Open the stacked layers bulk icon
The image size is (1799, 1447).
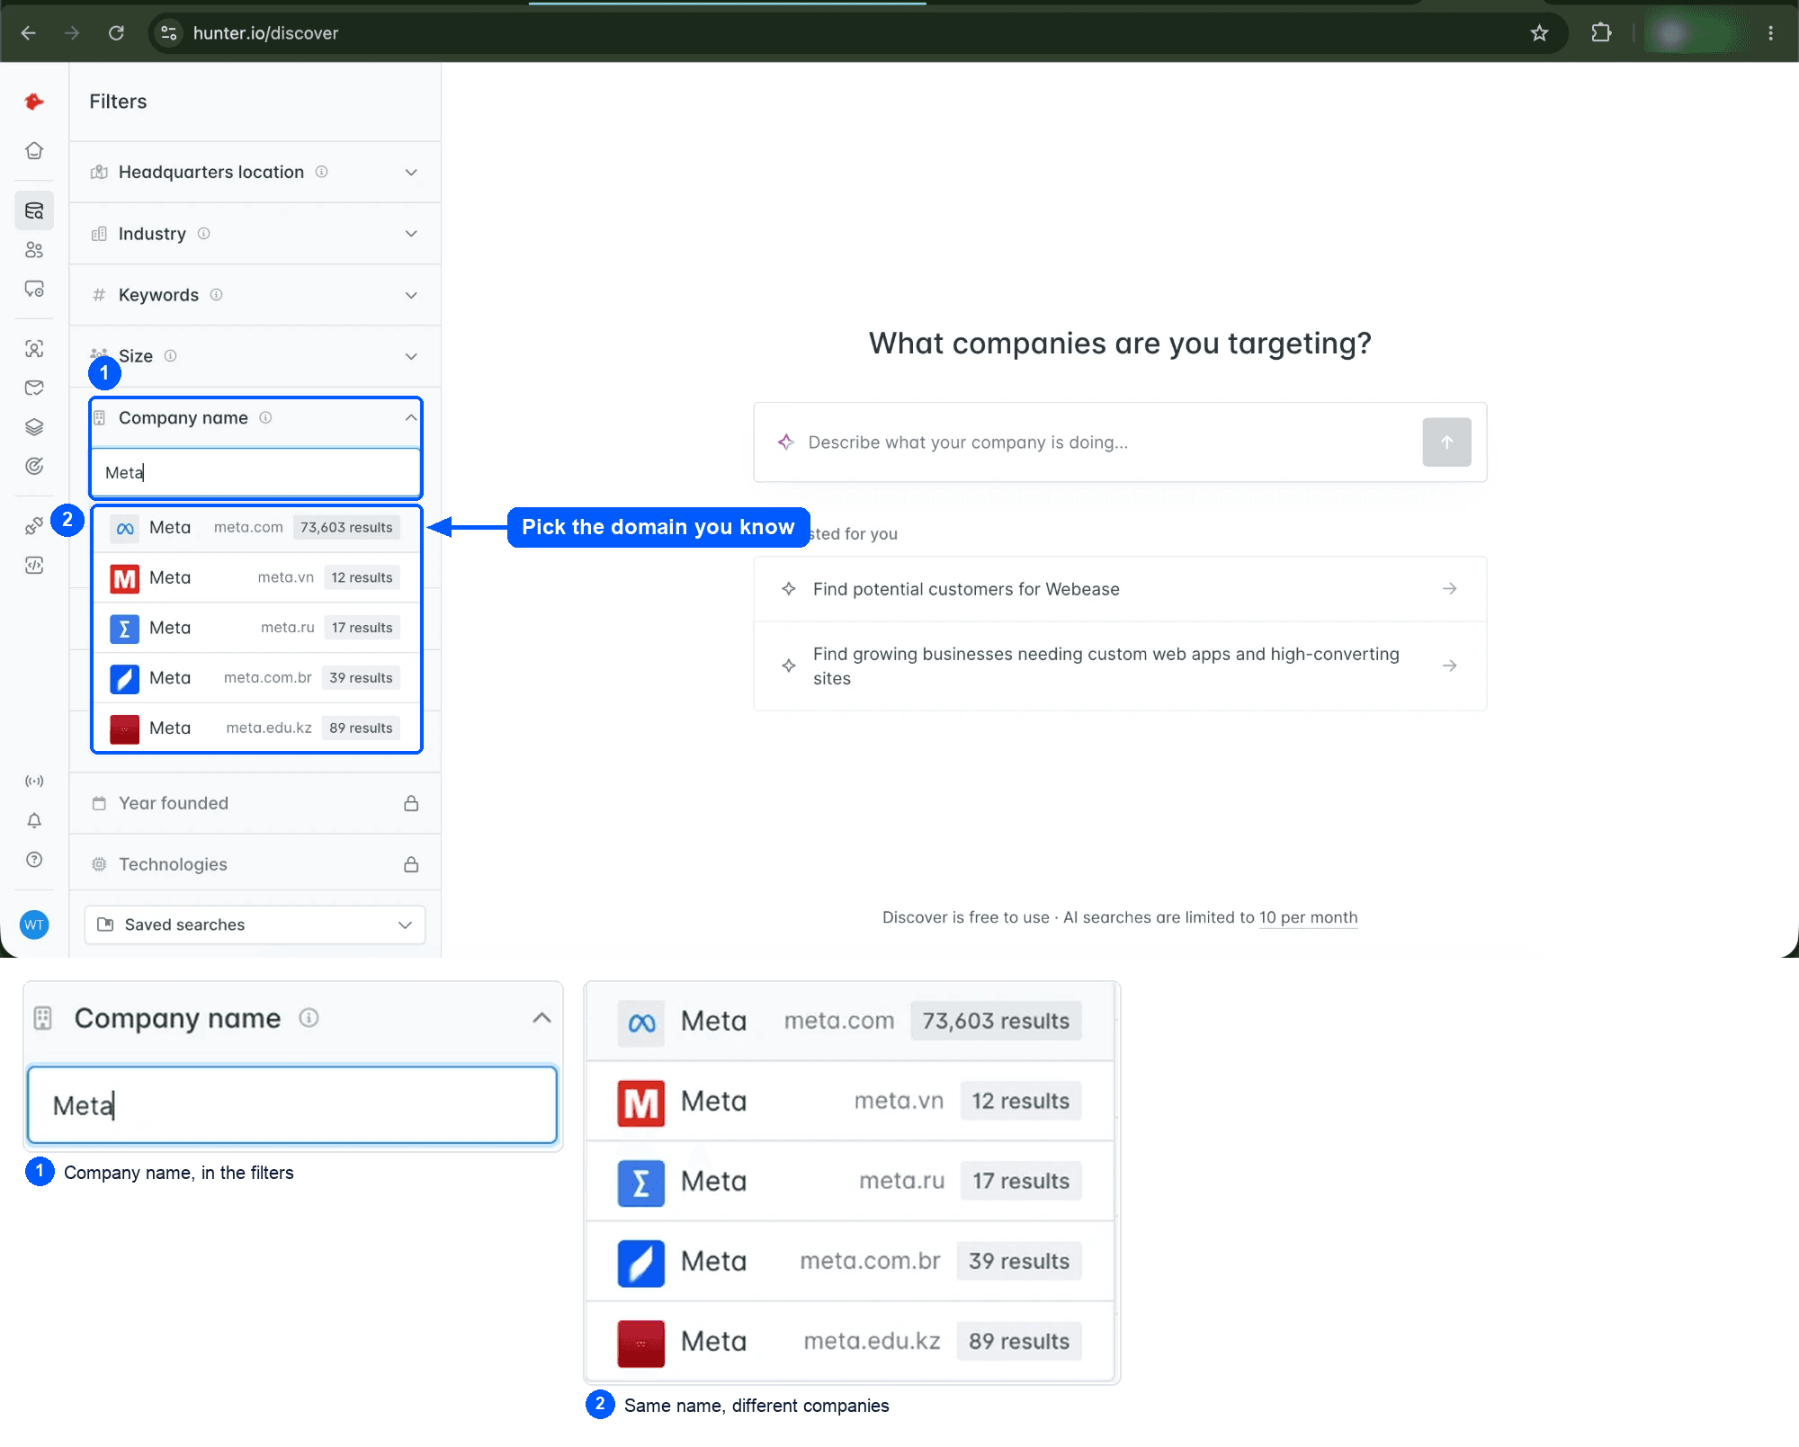34,427
